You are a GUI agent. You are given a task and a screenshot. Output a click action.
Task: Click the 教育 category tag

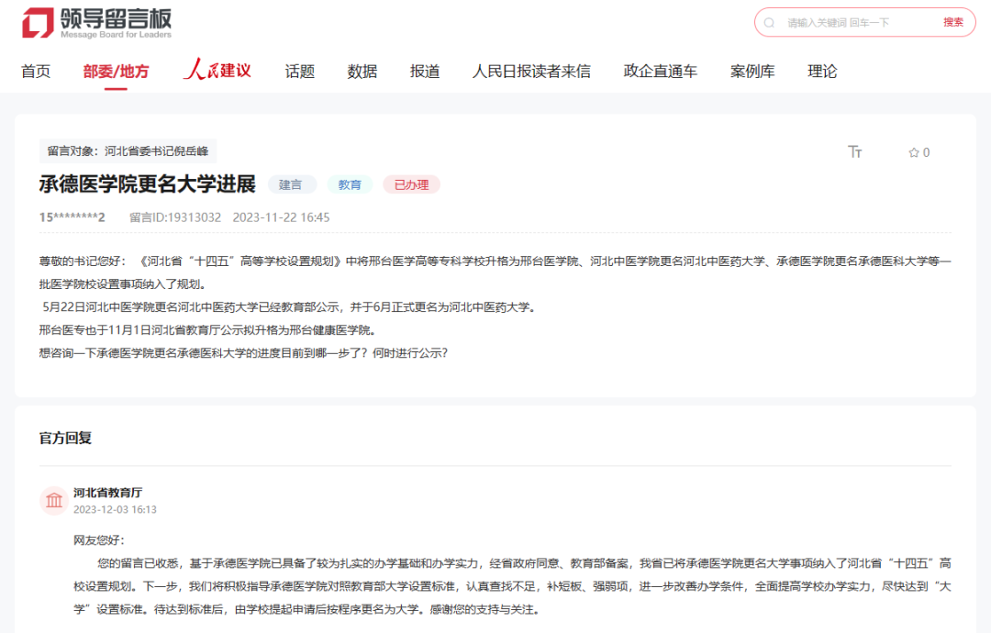click(350, 184)
